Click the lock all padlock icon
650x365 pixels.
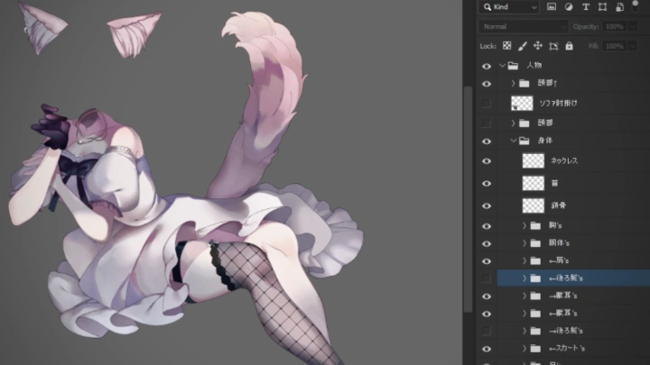pyautogui.click(x=569, y=45)
